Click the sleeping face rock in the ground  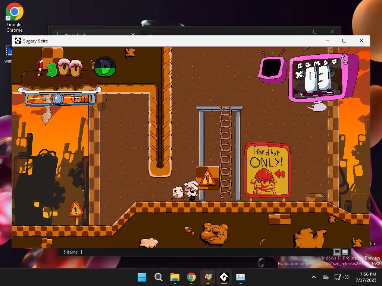coord(215,233)
